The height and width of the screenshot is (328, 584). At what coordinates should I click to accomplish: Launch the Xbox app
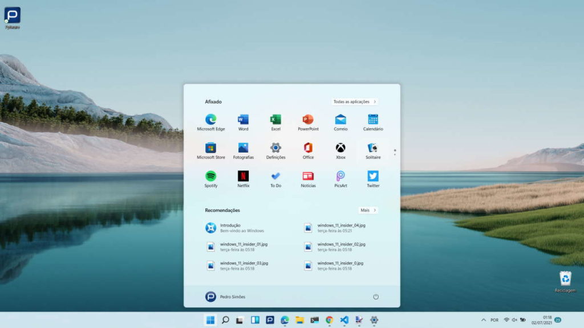coord(340,148)
